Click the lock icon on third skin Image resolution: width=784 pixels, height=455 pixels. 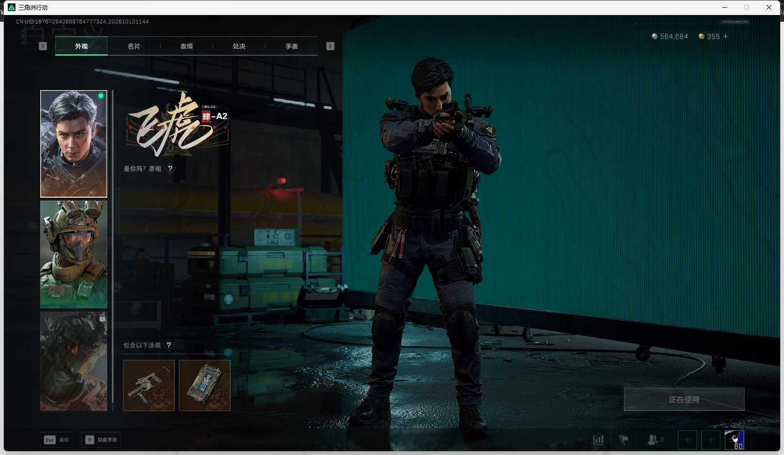[102, 318]
